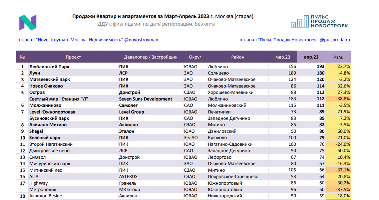Select the 'Бусиновский парк' project cell
The width and height of the screenshot is (379, 200).
[x=73, y=118]
